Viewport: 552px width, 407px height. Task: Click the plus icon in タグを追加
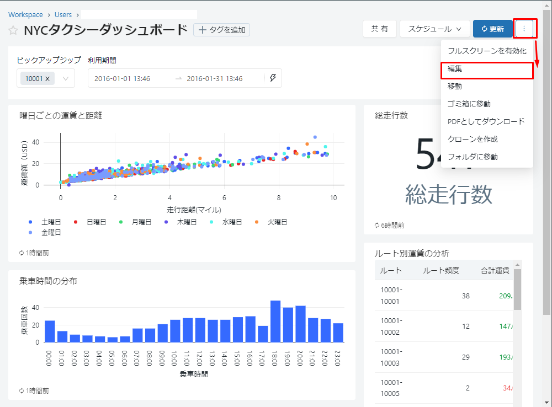[203, 30]
